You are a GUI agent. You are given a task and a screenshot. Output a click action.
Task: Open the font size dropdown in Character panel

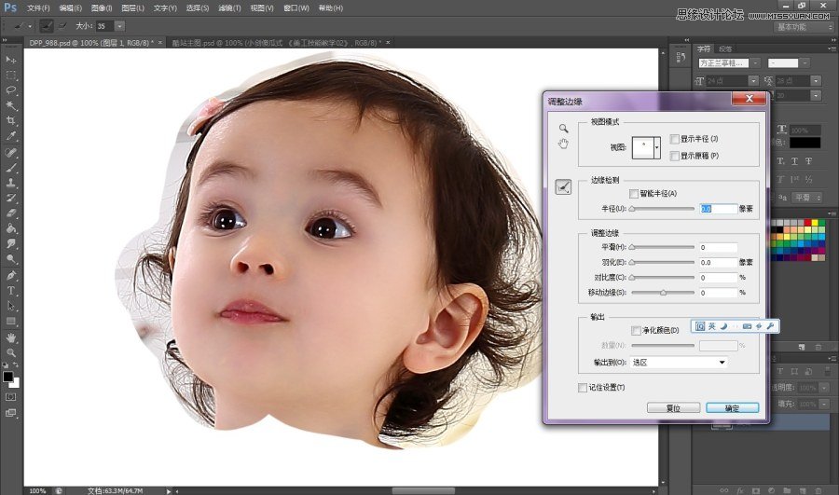pos(754,81)
